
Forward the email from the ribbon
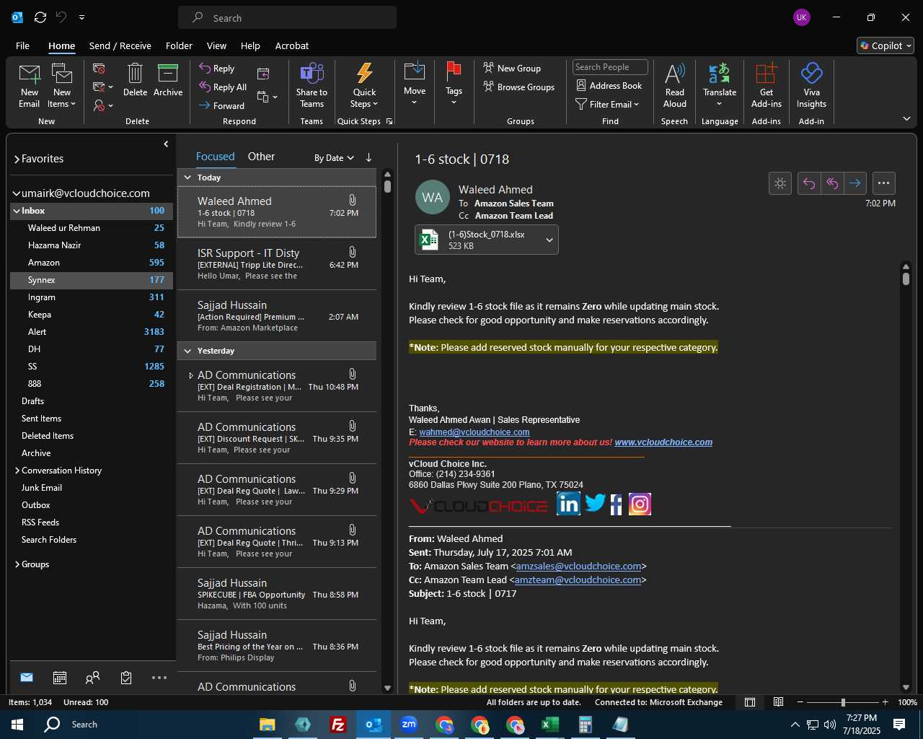point(222,106)
